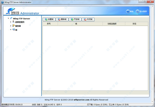This screenshot has height=107, width=155.
Task: Click the window scrollbar up arrow
Action: (152, 6)
